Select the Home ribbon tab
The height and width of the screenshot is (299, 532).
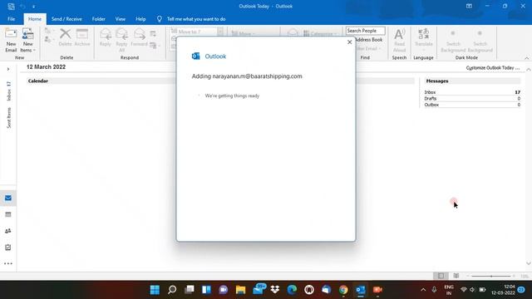coord(35,19)
